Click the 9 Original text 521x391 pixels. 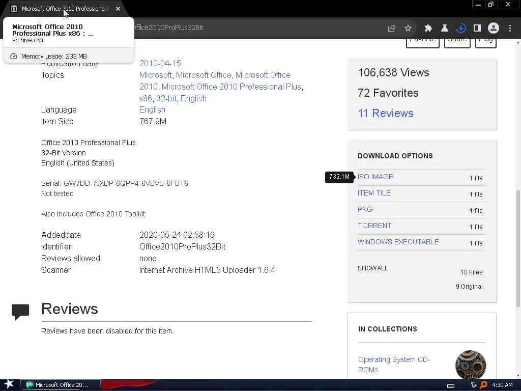[469, 287]
